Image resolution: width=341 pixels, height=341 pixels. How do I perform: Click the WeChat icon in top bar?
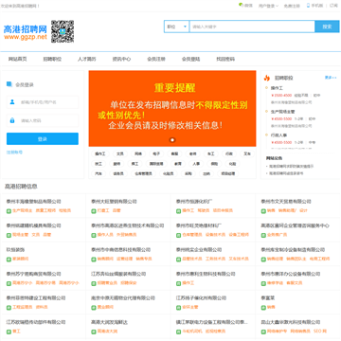[241, 5]
